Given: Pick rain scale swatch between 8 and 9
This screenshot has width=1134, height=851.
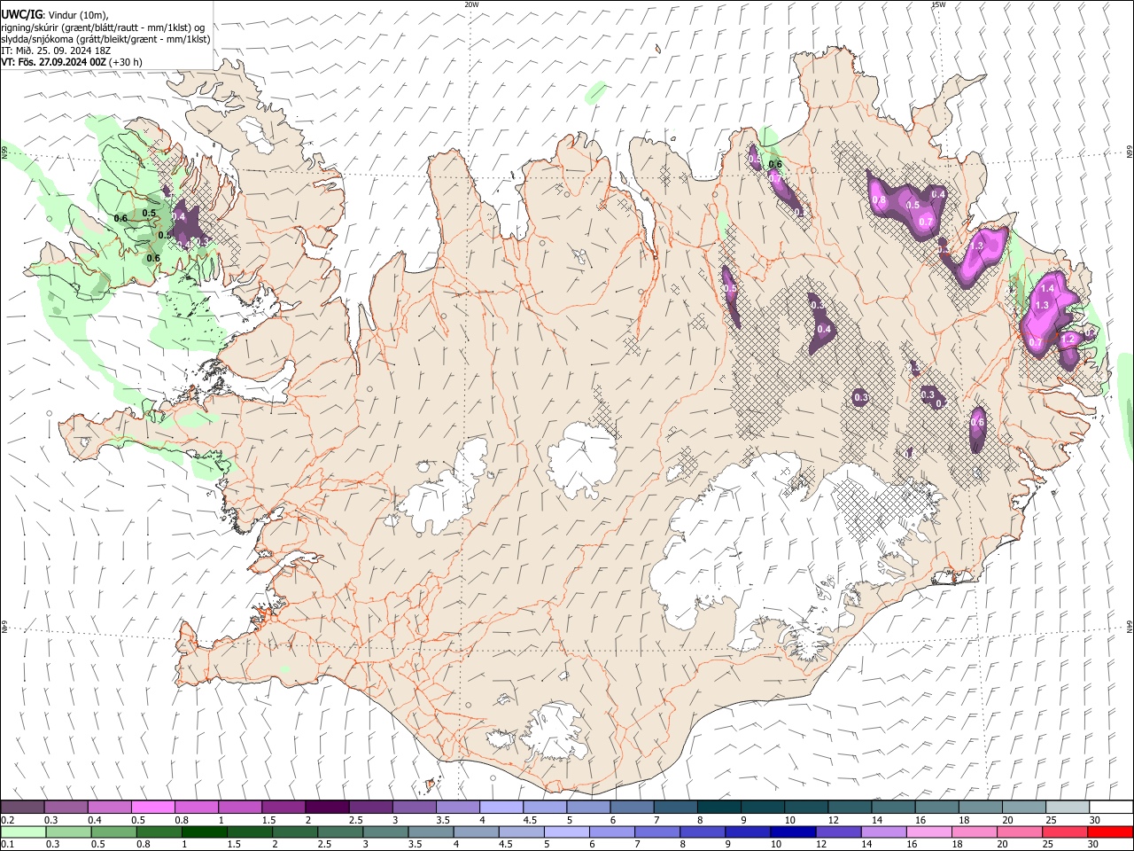Looking at the screenshot, I should point(702,831).
